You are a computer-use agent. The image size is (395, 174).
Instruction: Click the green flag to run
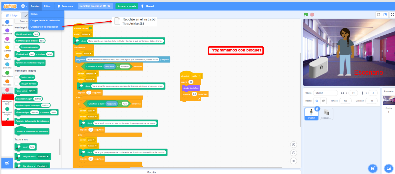pos(306,14)
